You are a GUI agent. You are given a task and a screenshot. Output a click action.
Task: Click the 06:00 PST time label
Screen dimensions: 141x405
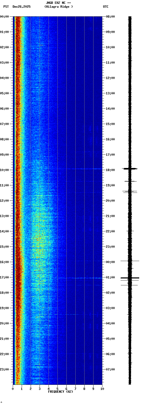tap(5, 109)
